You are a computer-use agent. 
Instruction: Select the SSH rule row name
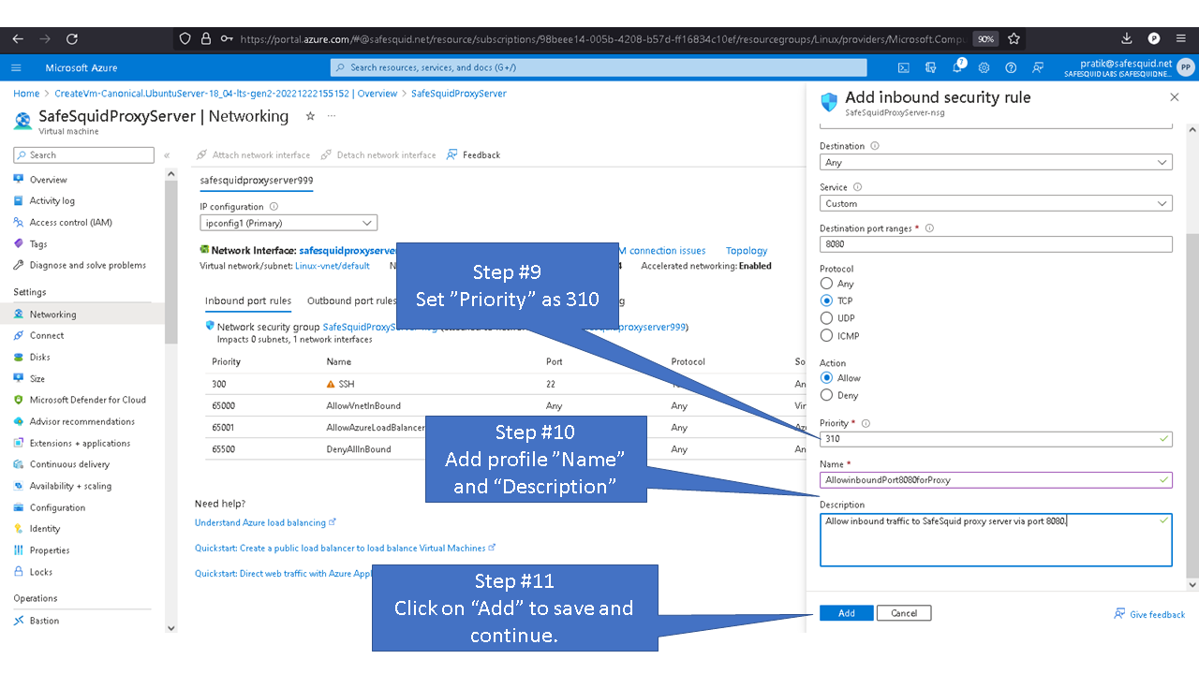point(347,384)
